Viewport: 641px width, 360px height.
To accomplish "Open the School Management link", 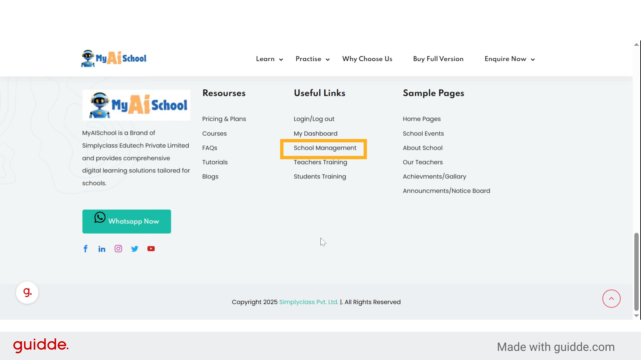I will click(x=325, y=148).
